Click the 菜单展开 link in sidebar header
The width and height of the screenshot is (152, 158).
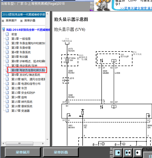coord(11,20)
